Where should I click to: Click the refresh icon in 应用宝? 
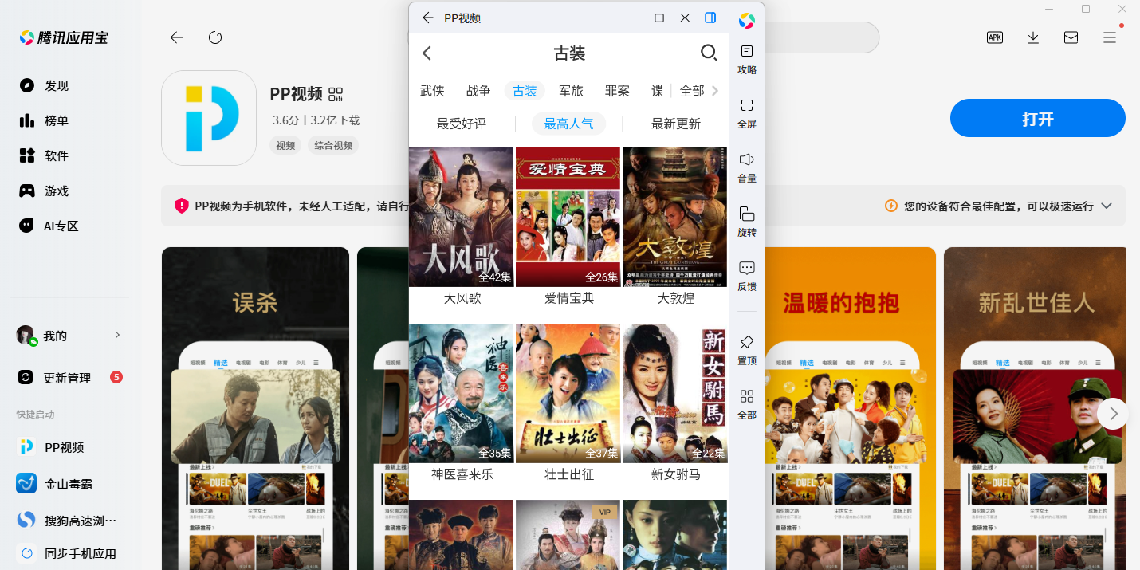tap(215, 37)
